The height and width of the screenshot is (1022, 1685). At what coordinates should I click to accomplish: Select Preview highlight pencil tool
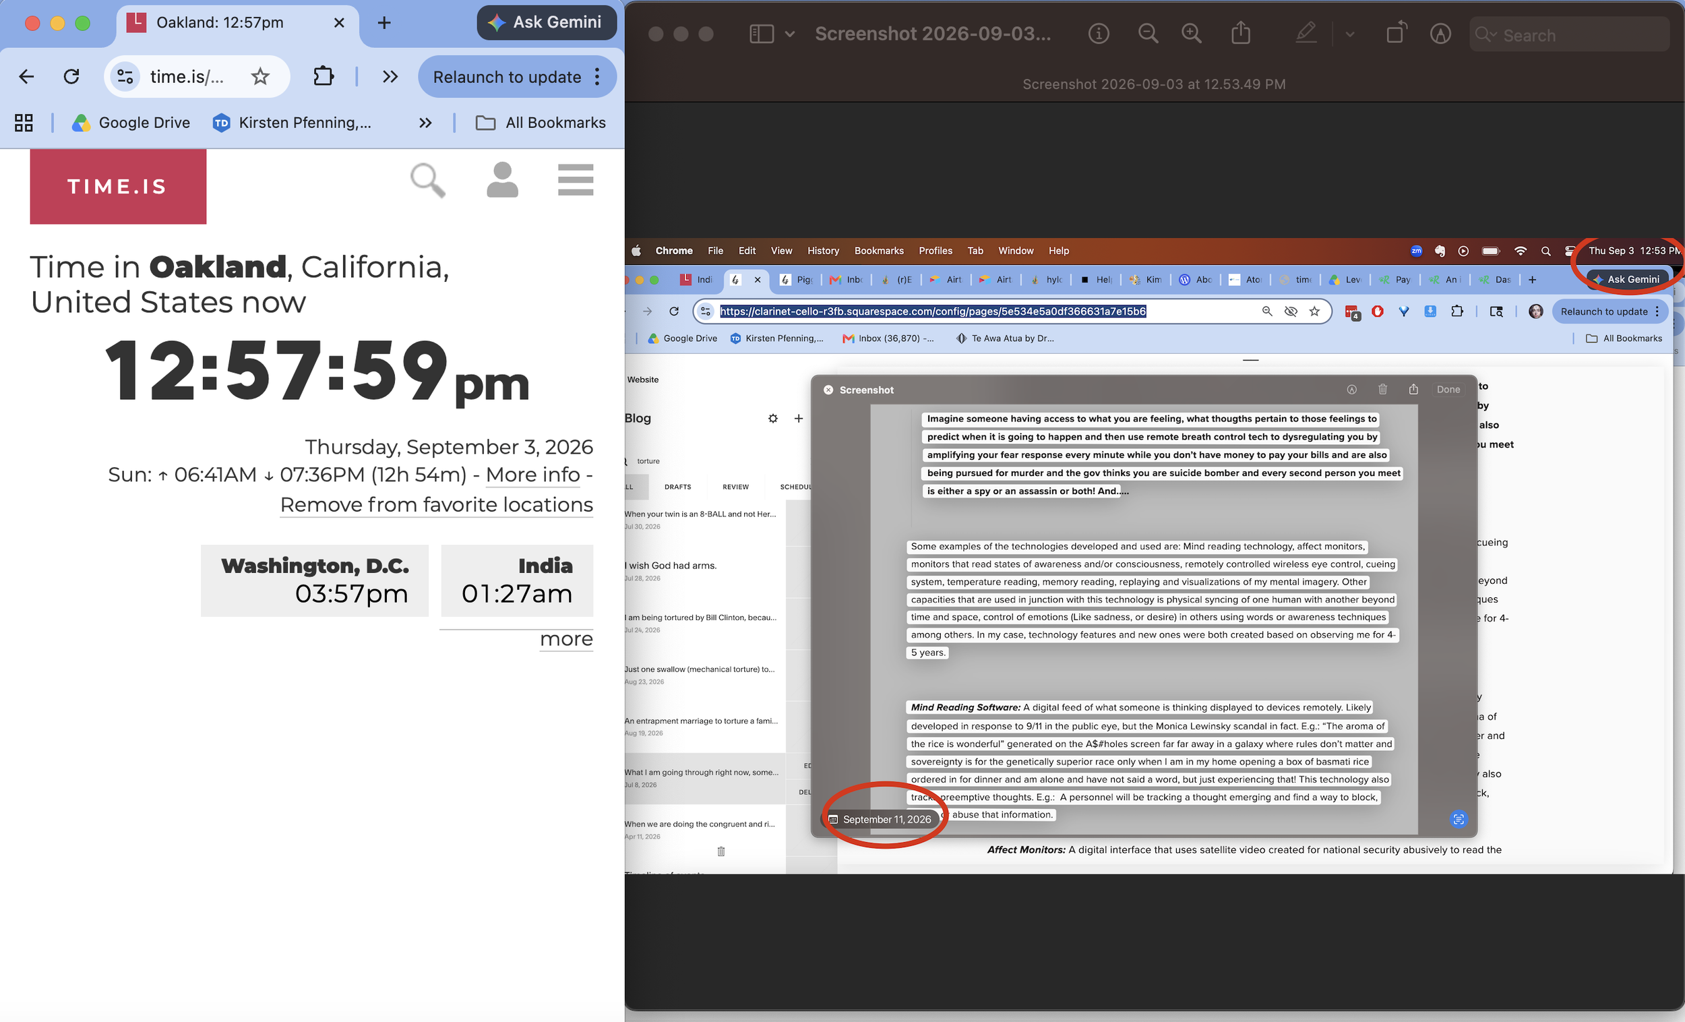click(x=1306, y=33)
